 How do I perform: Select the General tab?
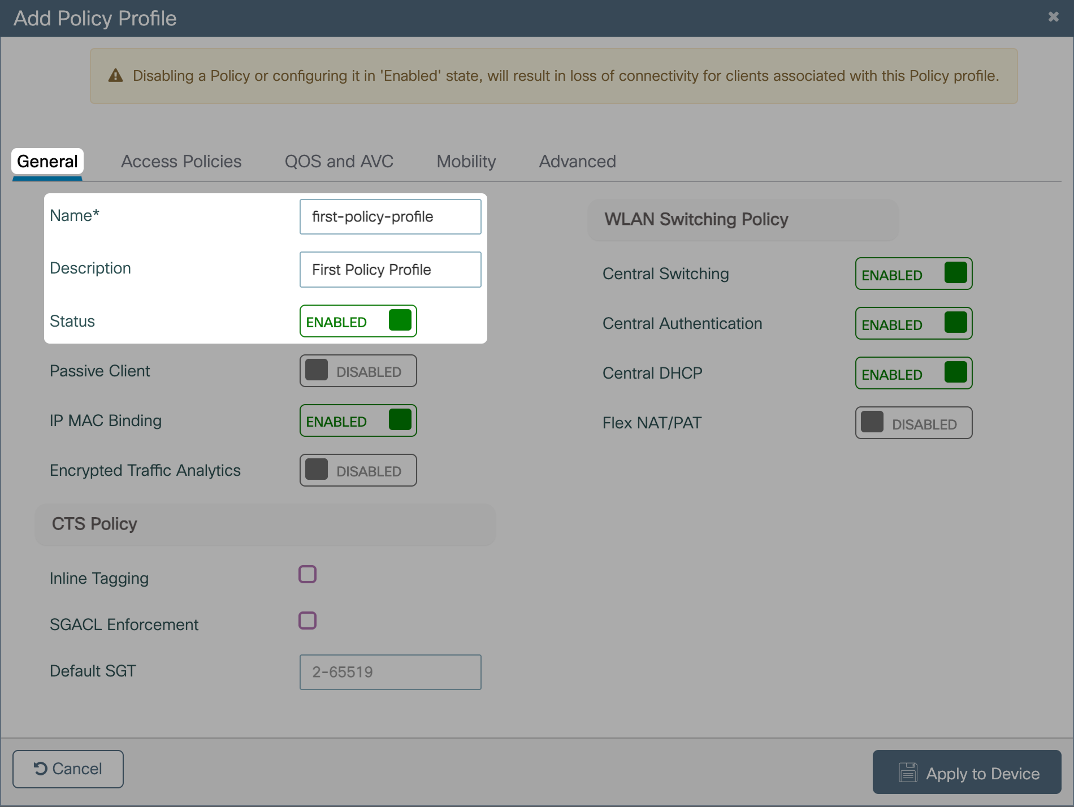click(x=47, y=162)
